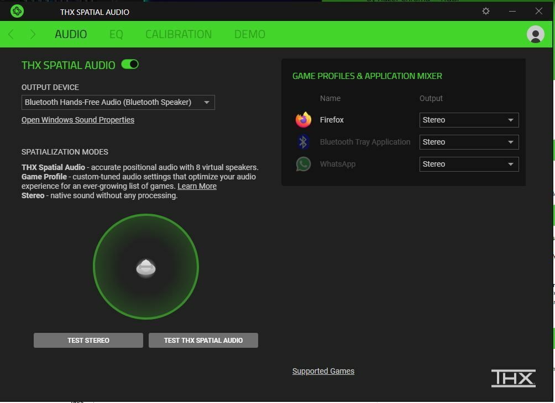Open the Supported Games link

point(323,371)
